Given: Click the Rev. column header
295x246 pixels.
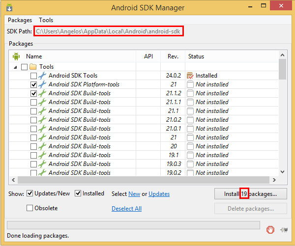Looking at the screenshot, I should pos(173,56).
